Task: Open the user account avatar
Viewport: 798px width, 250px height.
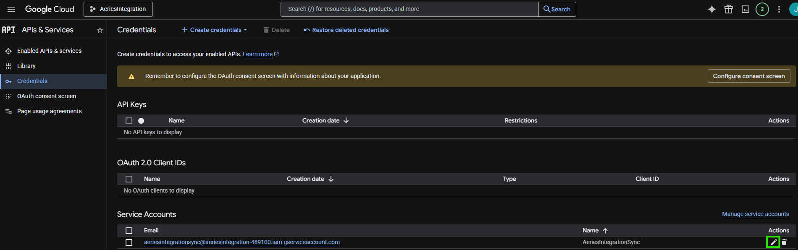Action: tap(794, 9)
